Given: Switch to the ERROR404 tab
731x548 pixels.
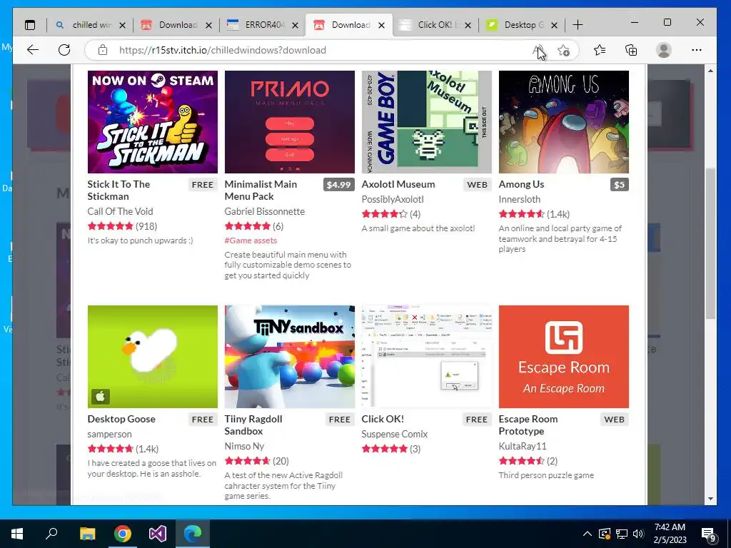Looking at the screenshot, I should [262, 25].
